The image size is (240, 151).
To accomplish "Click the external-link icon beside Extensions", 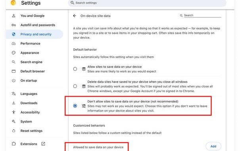I will point(43,144).
